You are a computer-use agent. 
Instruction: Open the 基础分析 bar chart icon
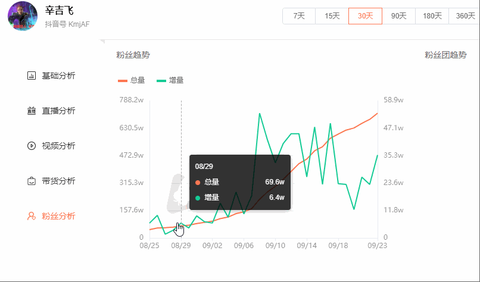tap(32, 76)
